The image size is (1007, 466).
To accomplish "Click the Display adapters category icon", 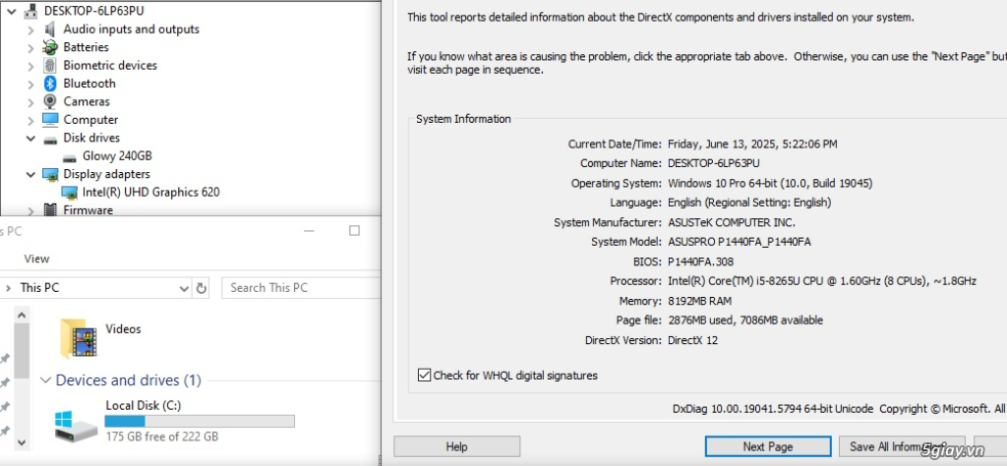I will (x=50, y=174).
